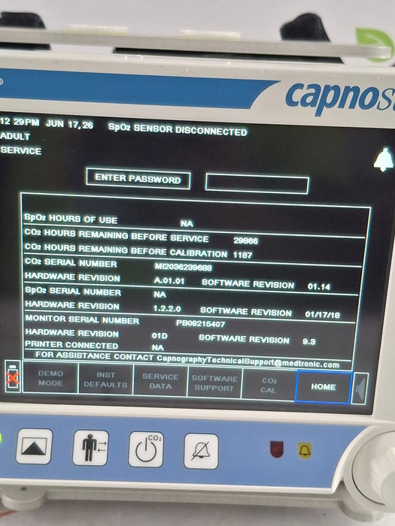The height and width of the screenshot is (526, 395).
Task: Select the software revision 01/17/18 value
Action: point(323,315)
